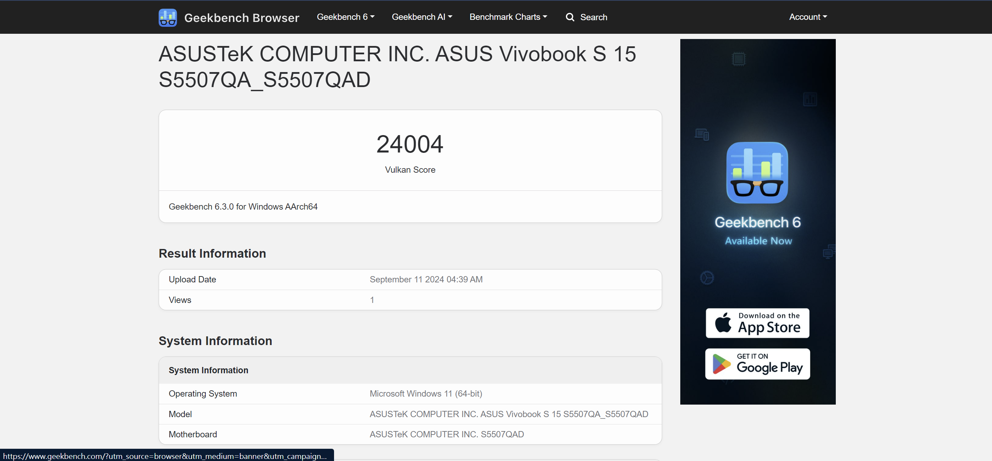Click the search magnifier icon

(x=569, y=17)
